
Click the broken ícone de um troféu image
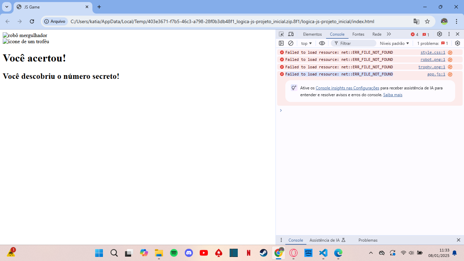point(26,41)
